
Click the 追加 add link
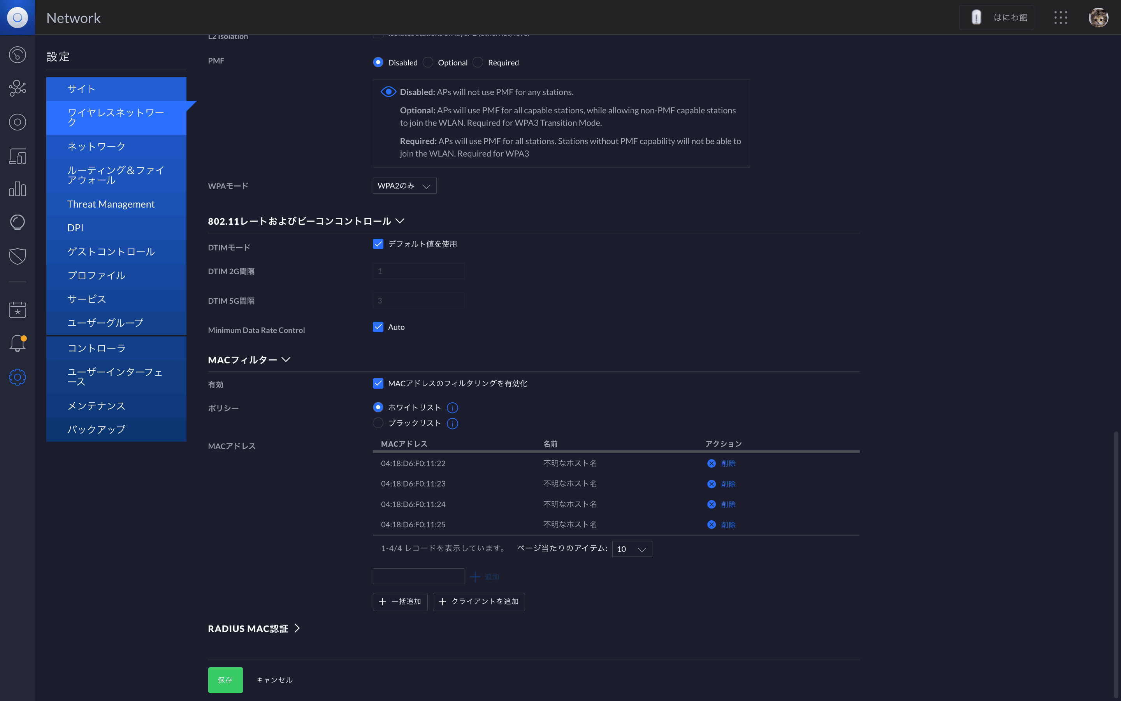pos(485,577)
